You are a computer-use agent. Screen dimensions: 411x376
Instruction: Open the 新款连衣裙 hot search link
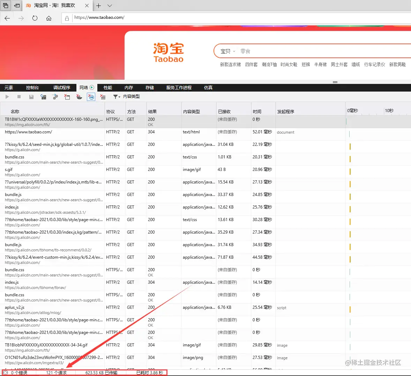coord(230,65)
